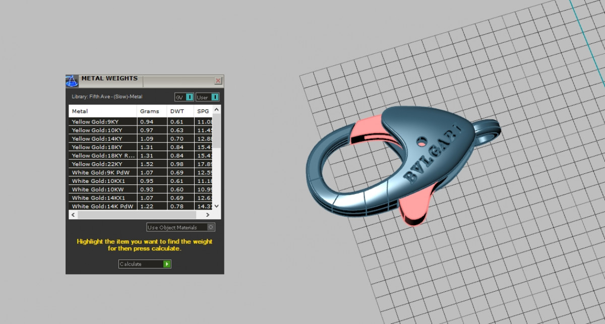The height and width of the screenshot is (324, 605).
Task: Select the White Gold:9K PdW row
Action: (x=141, y=172)
